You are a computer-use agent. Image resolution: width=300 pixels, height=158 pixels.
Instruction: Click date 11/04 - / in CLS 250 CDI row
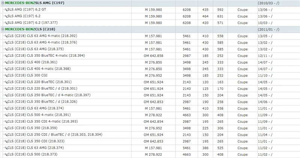click(x=265, y=135)
